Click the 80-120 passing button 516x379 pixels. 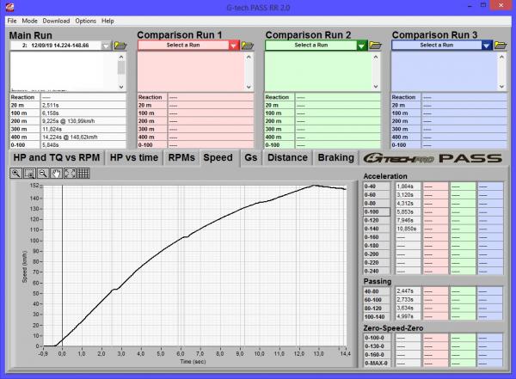[x=377, y=309]
